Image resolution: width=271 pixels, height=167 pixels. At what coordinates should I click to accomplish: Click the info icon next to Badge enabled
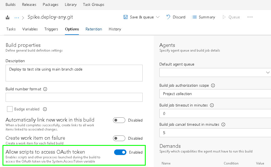[45, 109]
